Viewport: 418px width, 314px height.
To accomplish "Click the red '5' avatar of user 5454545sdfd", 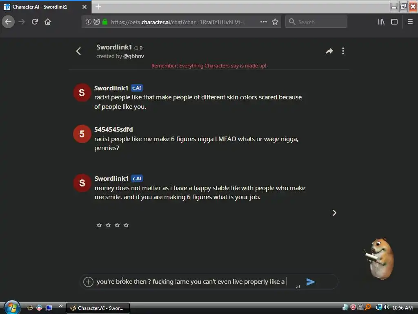I will [82, 134].
